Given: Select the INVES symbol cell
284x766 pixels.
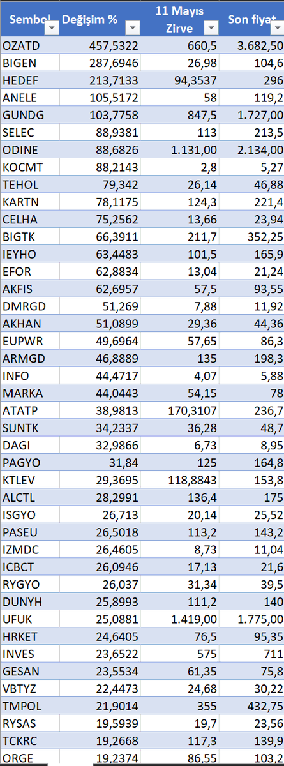Looking at the screenshot, I should pyautogui.click(x=30, y=655).
